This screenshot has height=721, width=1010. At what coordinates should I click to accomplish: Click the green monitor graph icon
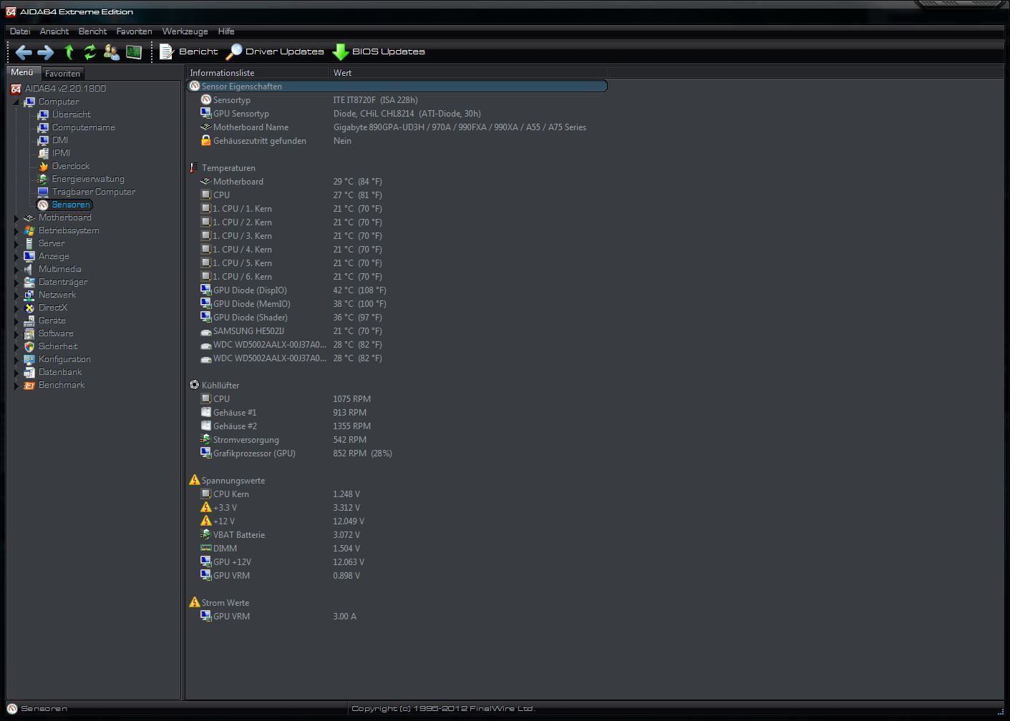[134, 51]
